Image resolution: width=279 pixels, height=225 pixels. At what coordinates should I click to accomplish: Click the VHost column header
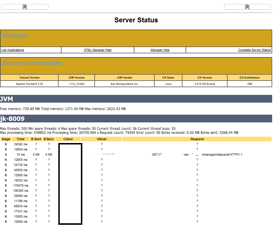point(101,139)
